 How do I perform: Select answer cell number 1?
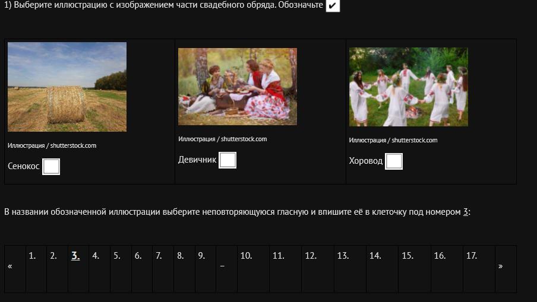(36, 269)
